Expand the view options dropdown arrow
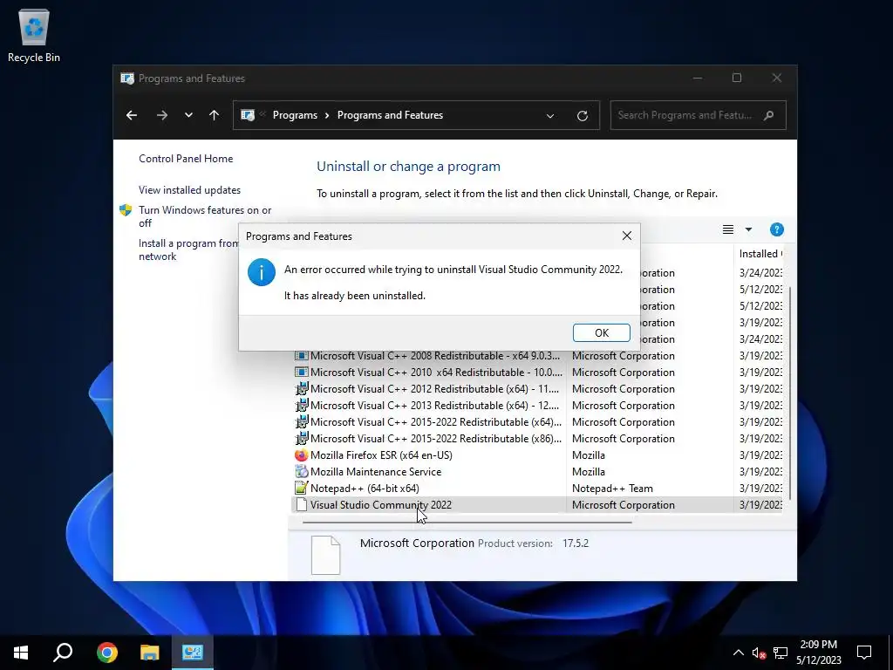This screenshot has width=893, height=670. click(748, 229)
